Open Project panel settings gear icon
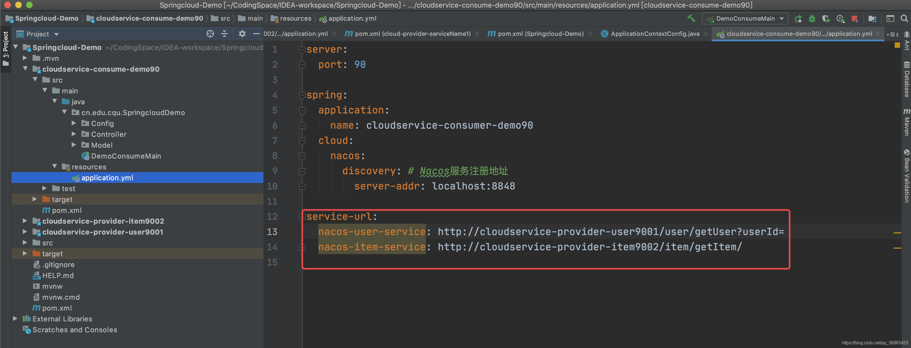 pos(242,34)
